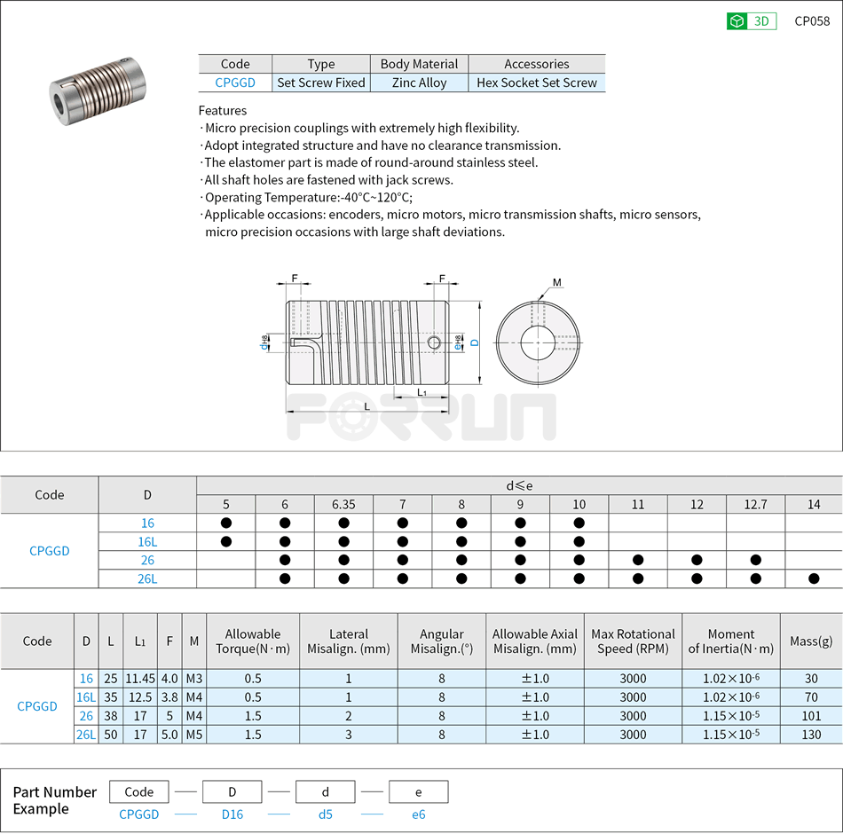Click the example value D16
This screenshot has height=834, width=843.
tap(232, 814)
